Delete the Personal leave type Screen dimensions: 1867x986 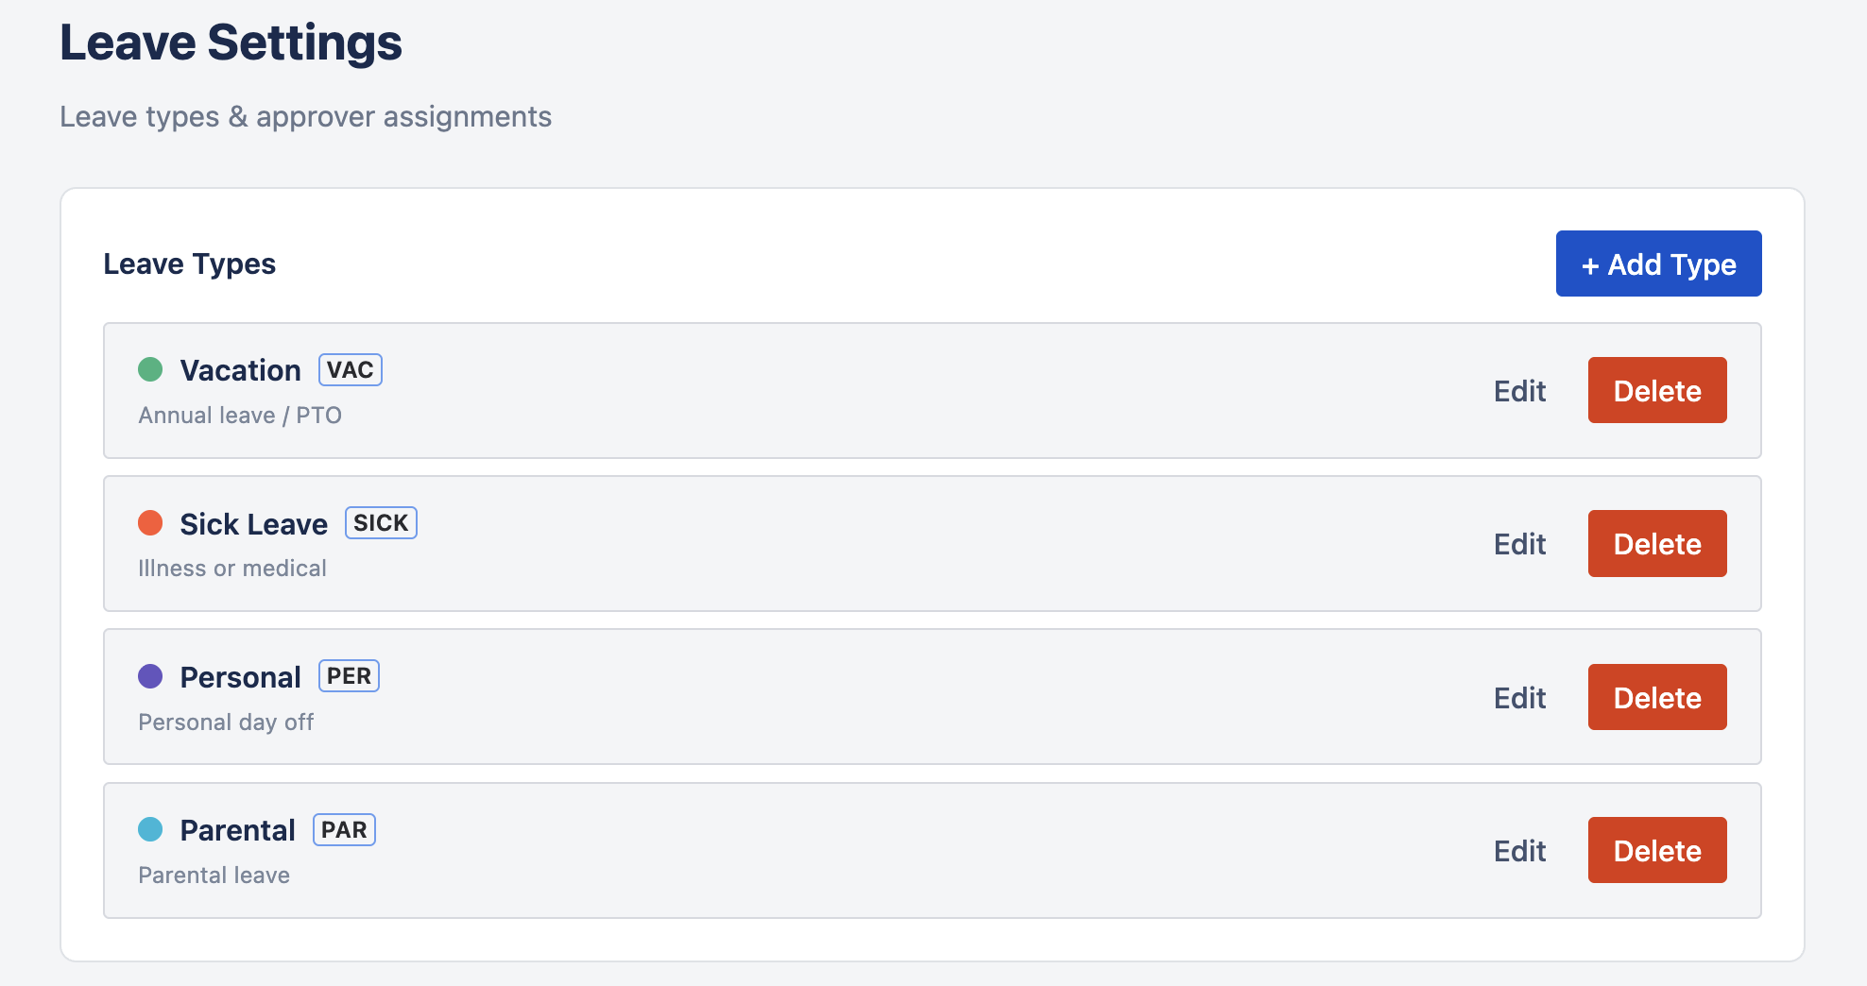point(1656,697)
